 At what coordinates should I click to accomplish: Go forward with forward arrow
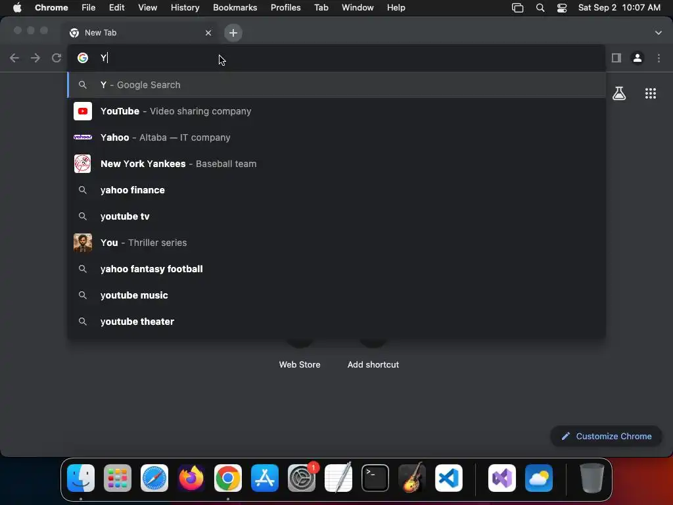pyautogui.click(x=35, y=58)
